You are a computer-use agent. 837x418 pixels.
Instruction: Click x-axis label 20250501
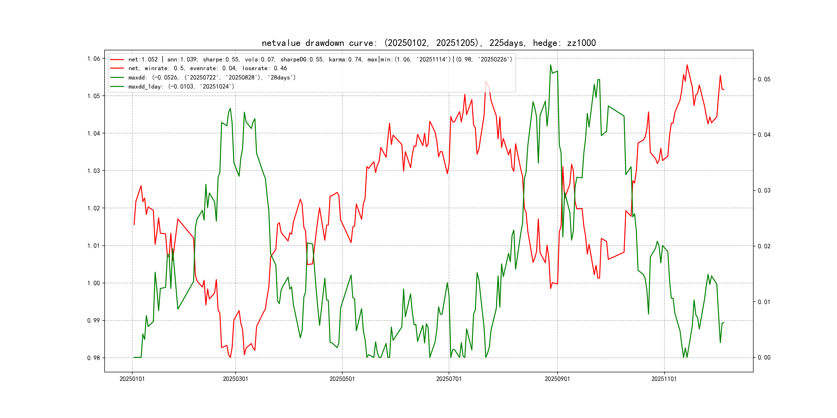[x=342, y=379]
